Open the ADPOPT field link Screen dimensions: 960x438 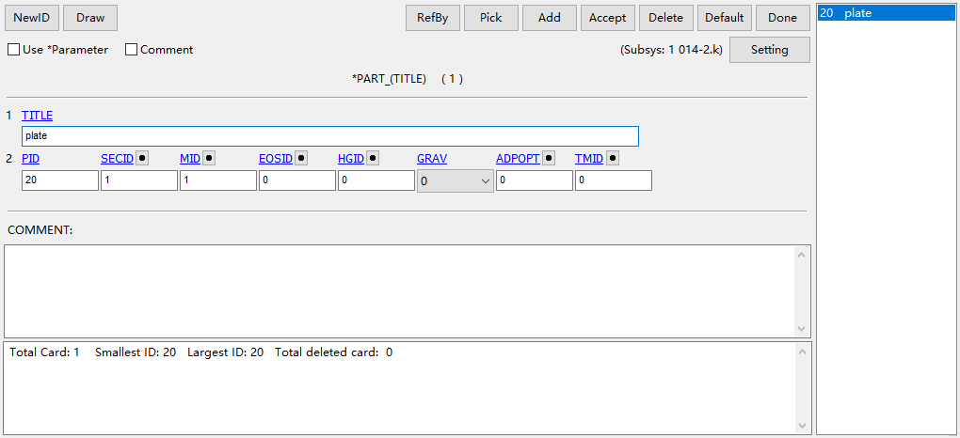[518, 159]
